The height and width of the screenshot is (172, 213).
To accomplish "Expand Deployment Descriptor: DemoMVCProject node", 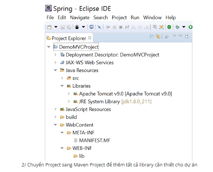I will pos(55,55).
